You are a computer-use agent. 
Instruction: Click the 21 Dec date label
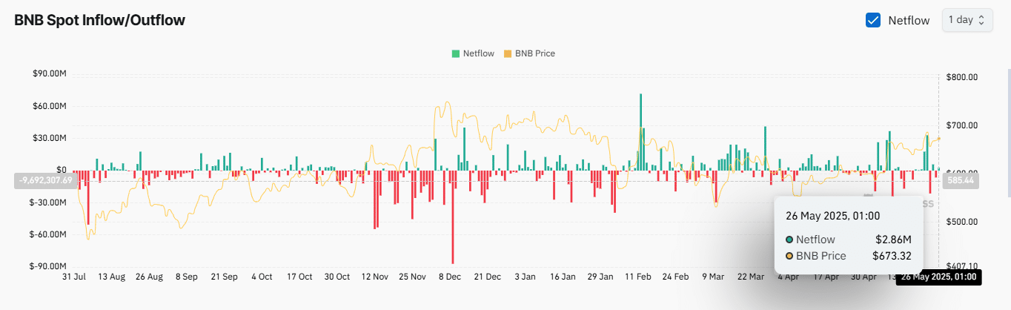point(488,277)
